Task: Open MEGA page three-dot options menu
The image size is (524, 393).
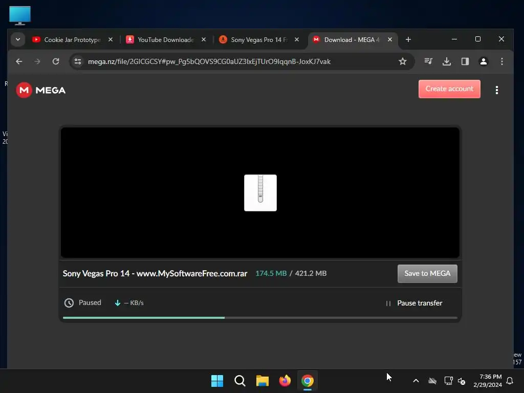Action: 497,90
